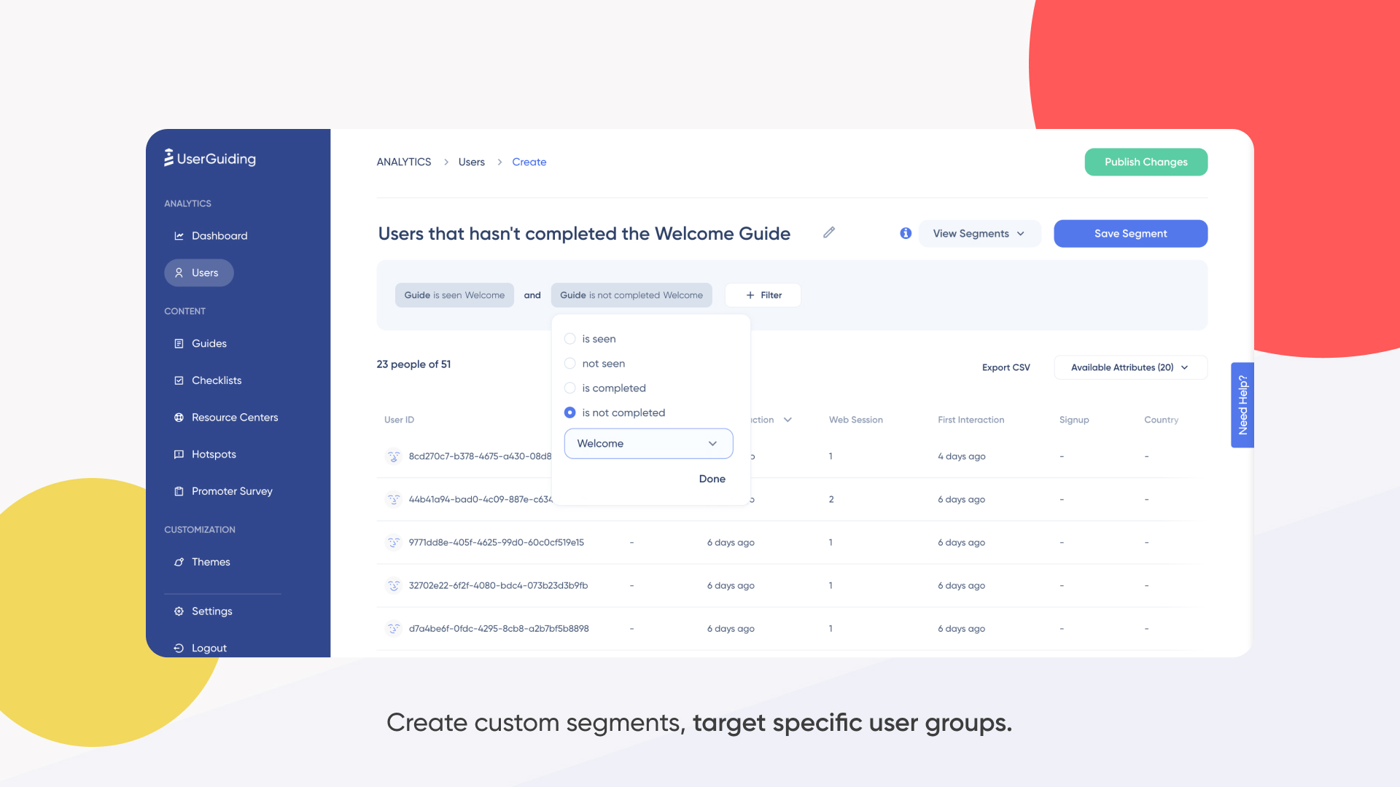
Task: Select the "not seen" radio option
Action: tap(570, 364)
